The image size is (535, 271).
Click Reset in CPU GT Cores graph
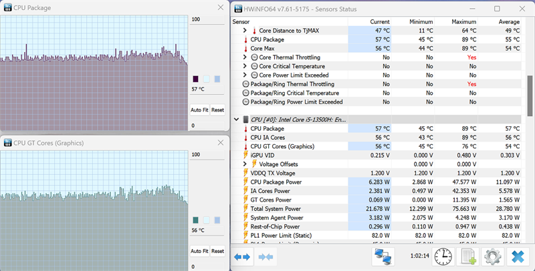coord(217,251)
